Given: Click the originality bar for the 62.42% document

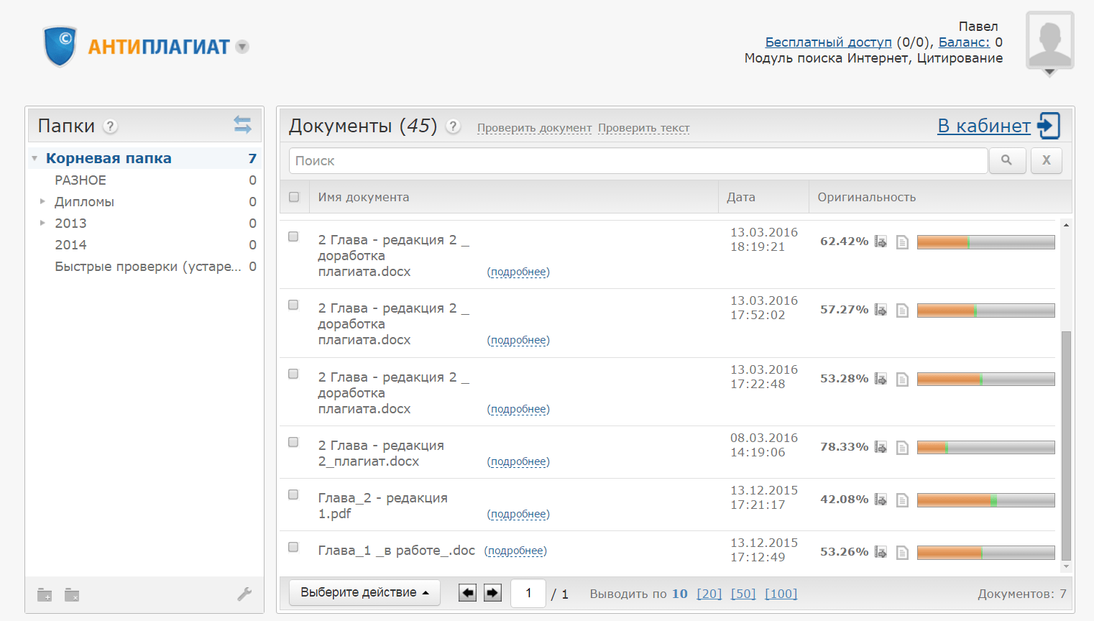Looking at the screenshot, I should click(x=986, y=242).
